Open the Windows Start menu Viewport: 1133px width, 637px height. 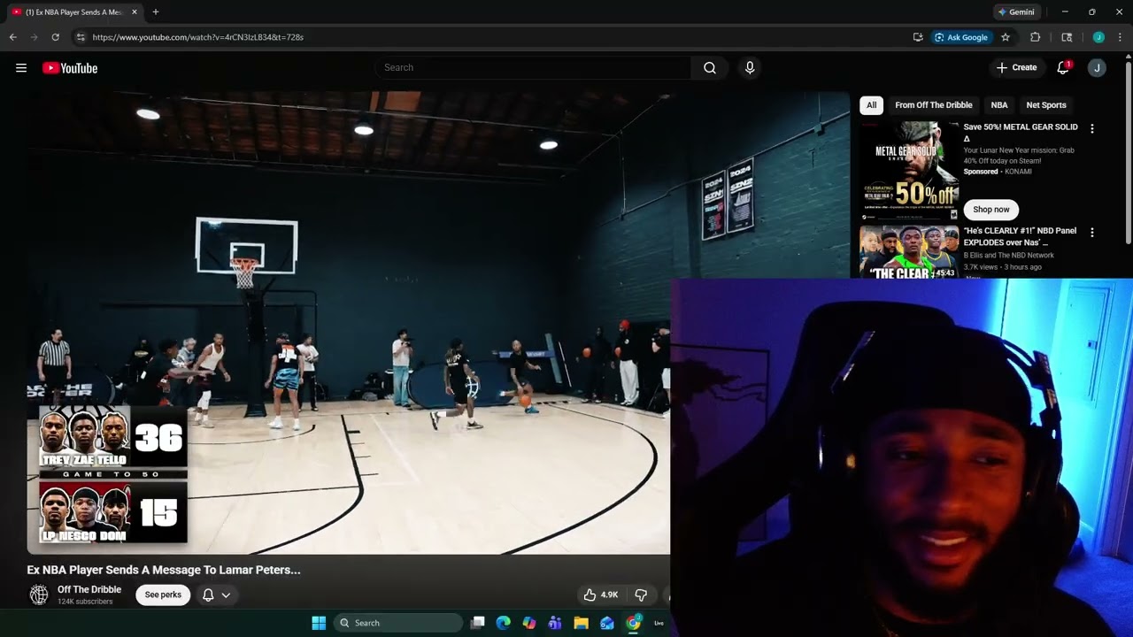click(319, 623)
